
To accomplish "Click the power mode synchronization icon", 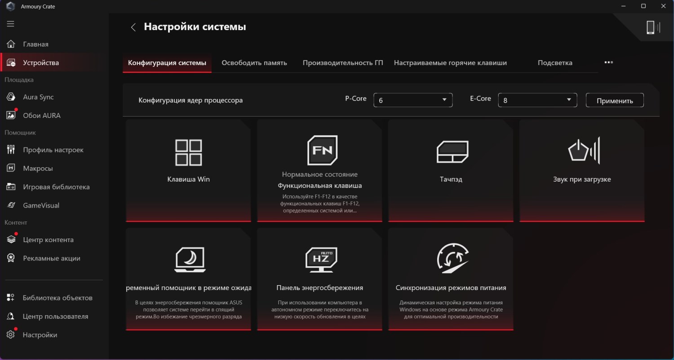I will (x=452, y=259).
